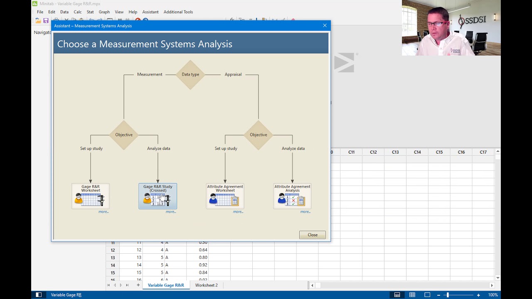Choose Gage R&R Study (Crossed) analysis
The height and width of the screenshot is (299, 532).
158,196
